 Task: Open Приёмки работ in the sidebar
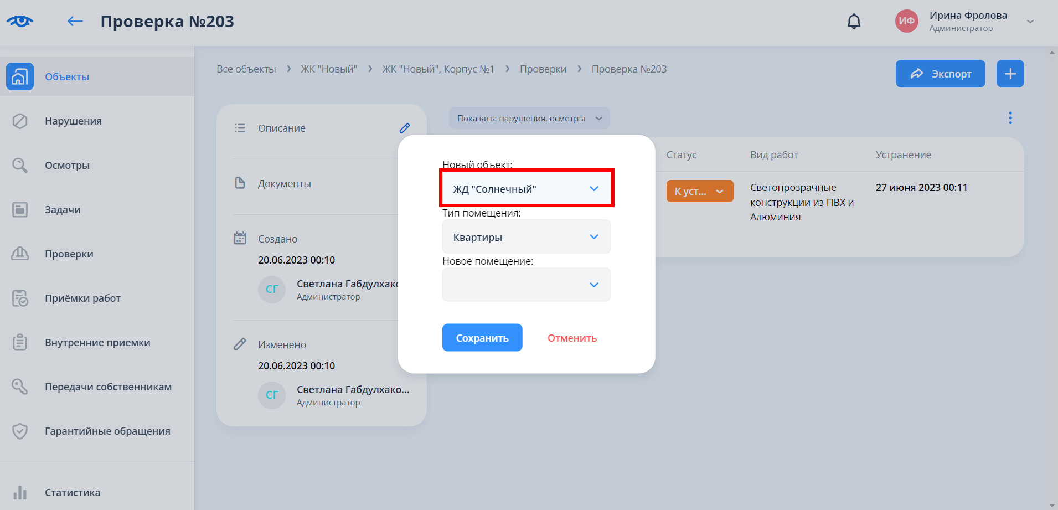point(82,298)
